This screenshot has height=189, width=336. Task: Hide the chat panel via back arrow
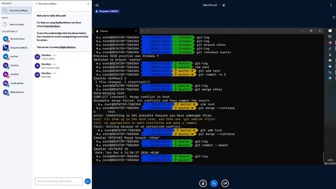36,4
